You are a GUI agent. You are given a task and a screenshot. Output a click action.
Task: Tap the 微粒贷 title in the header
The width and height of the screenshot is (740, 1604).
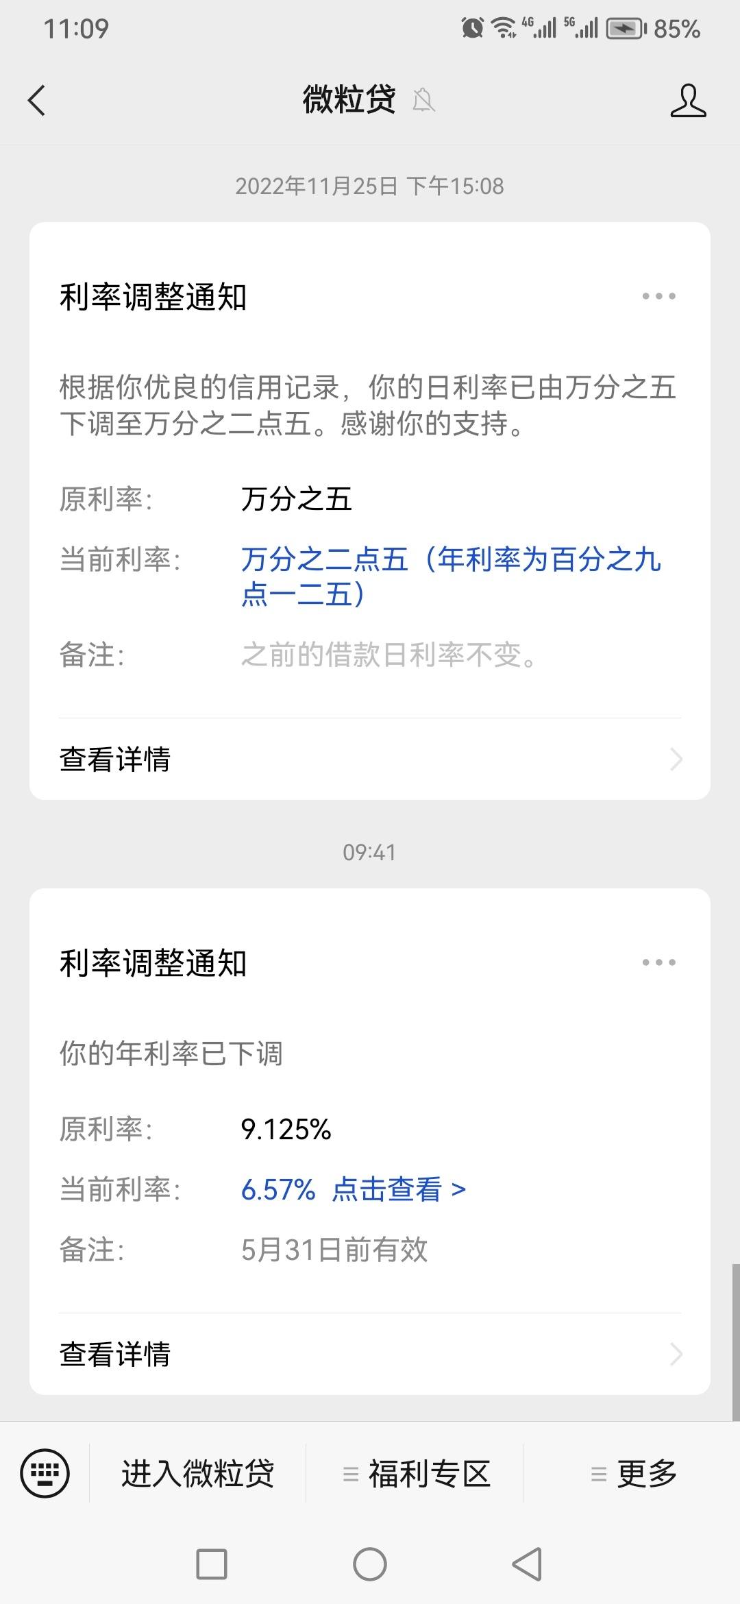[x=349, y=100]
